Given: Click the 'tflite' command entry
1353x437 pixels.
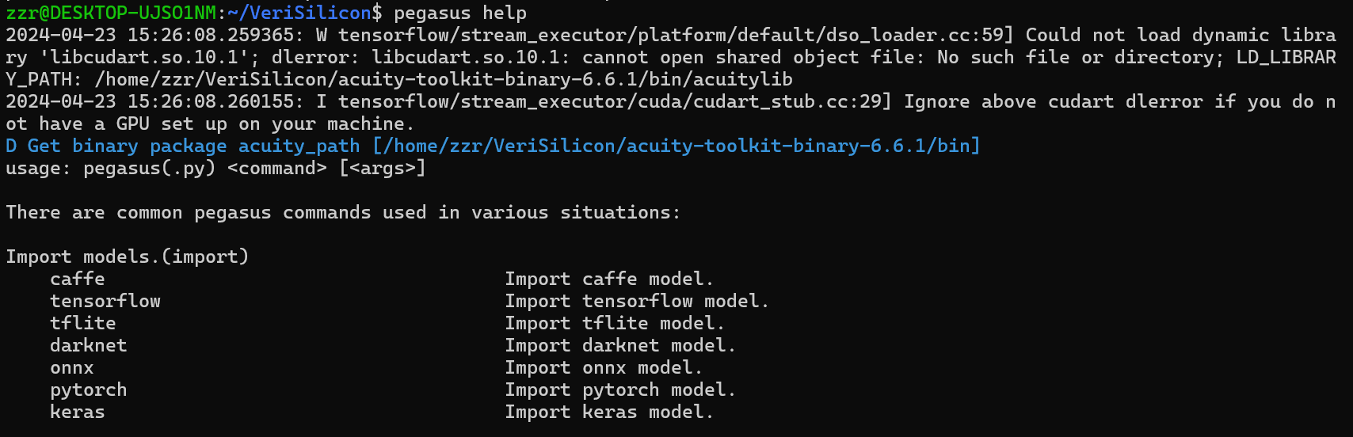Looking at the screenshot, I should pos(83,323).
